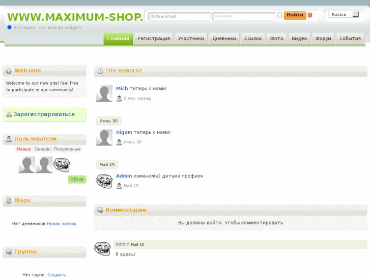Viewport: 370px width, 278px height.
Task: Open the trollface avatar in users list
Action: coord(62,165)
